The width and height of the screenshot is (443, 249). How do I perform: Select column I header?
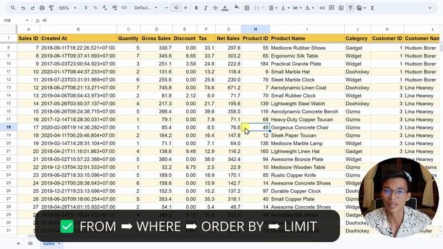[307, 29]
